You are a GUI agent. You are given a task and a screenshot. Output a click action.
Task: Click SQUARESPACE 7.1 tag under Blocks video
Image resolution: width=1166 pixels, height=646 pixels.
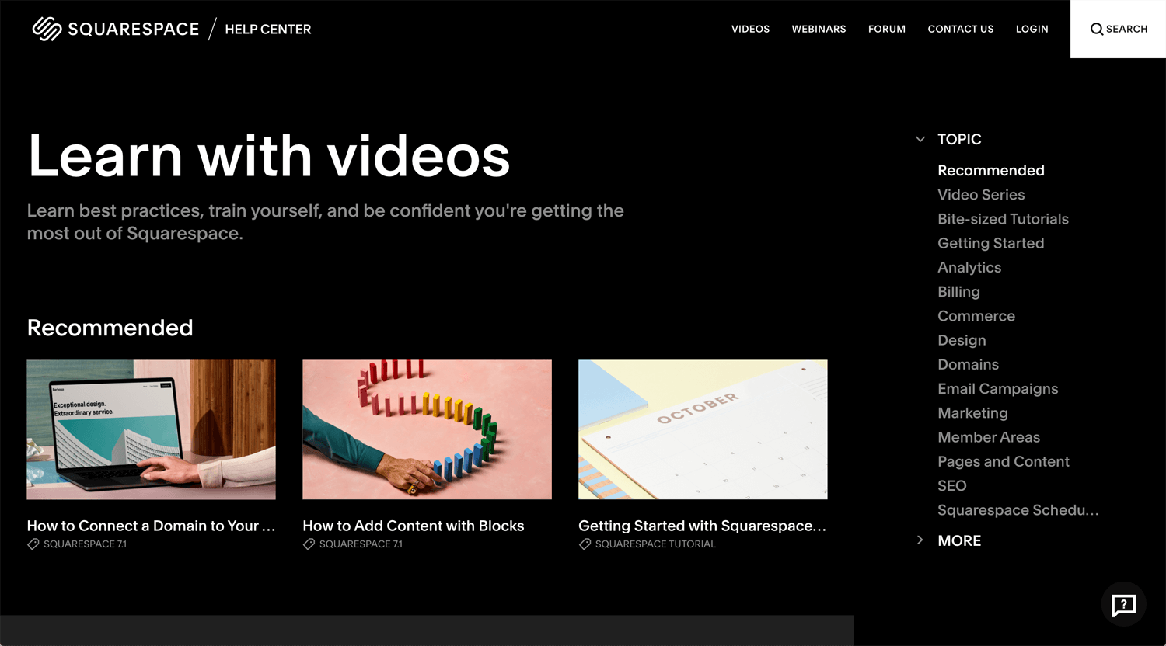[x=361, y=544]
